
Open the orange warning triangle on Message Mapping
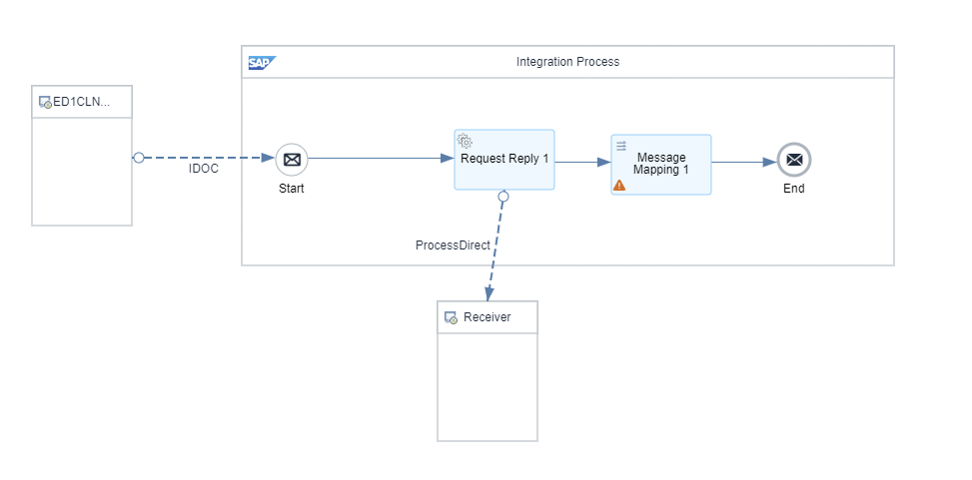click(x=619, y=185)
